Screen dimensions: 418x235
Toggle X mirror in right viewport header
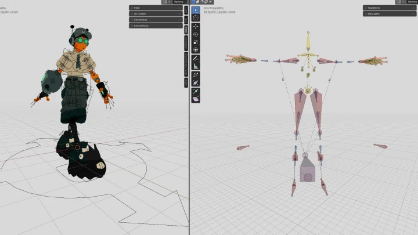tap(403, 2)
